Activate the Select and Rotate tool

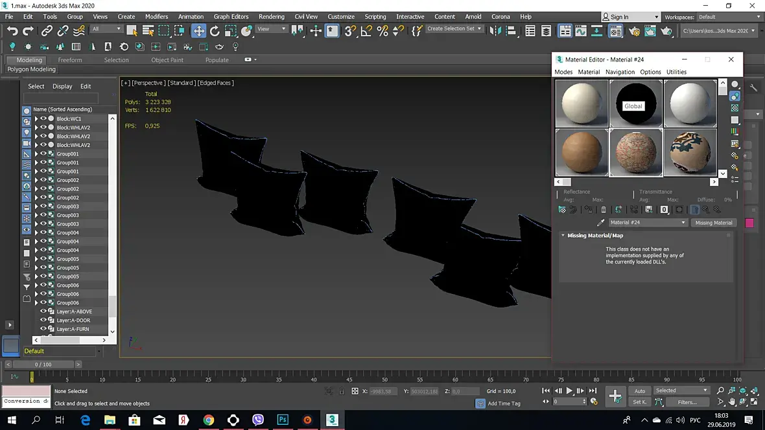point(215,30)
